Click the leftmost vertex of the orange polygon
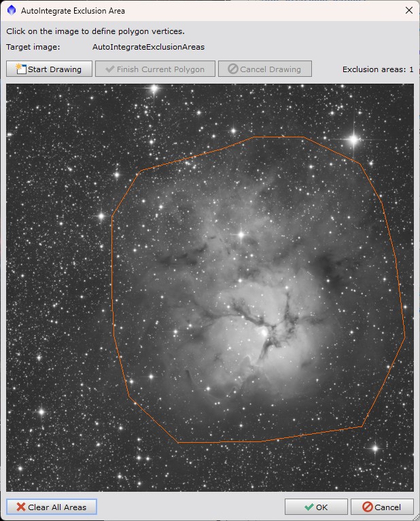The width and height of the screenshot is (420, 521). tap(111, 217)
